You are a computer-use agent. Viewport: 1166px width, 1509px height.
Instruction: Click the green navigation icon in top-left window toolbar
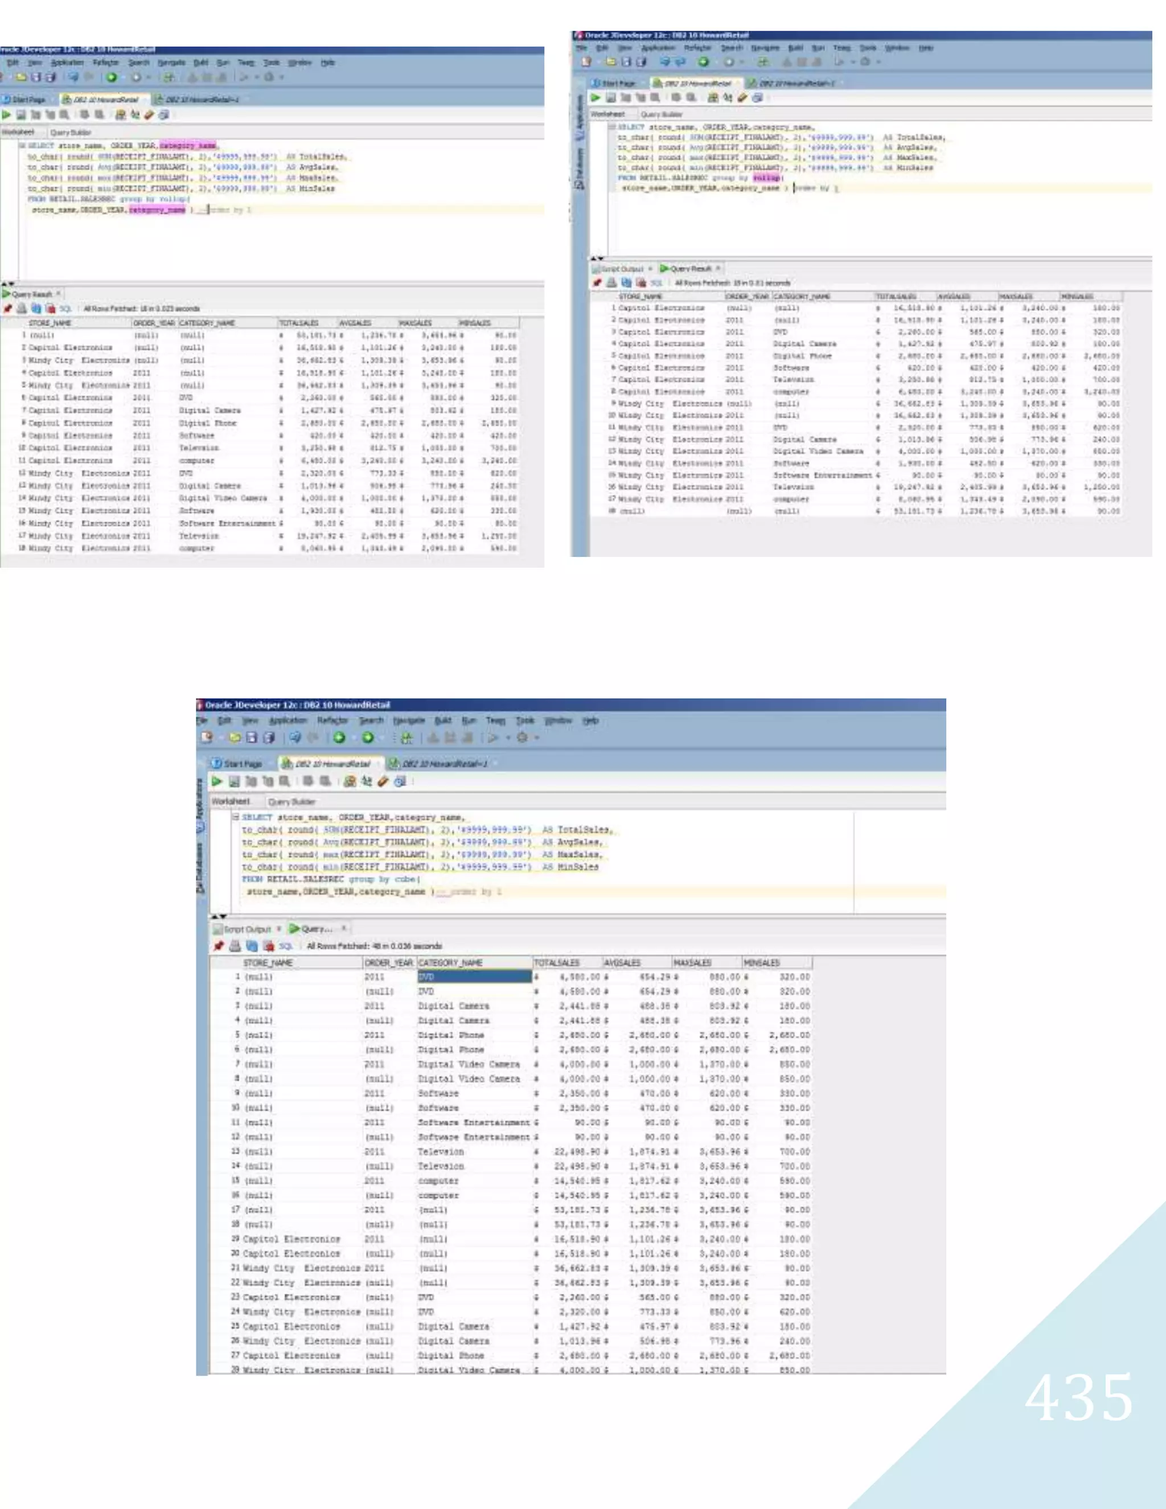pos(111,77)
